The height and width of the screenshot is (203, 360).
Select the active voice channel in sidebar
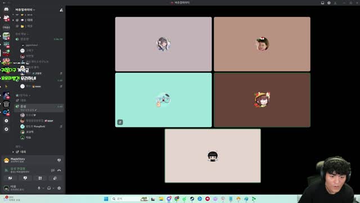tap(39, 107)
